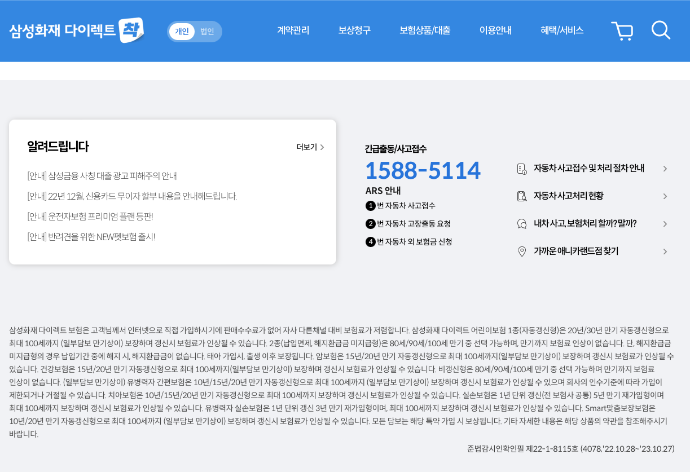This screenshot has height=472, width=690.
Task: Expand arrow next to 가까운 애니카랜드점 찾기
Action: [x=665, y=252]
